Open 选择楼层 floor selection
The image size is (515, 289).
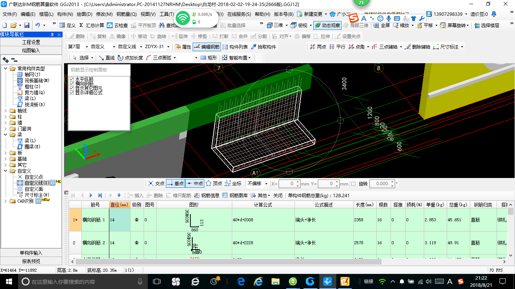pos(487,25)
